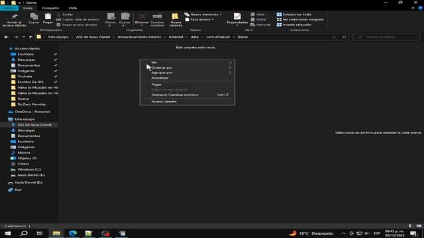Select Red in the sidebar

point(18,190)
